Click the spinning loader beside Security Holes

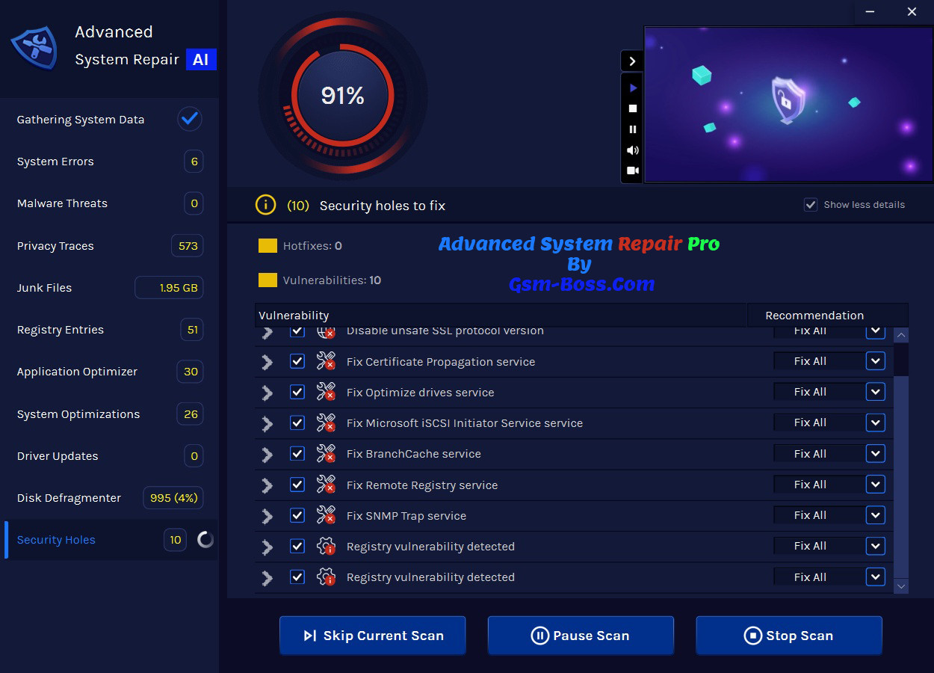pyautogui.click(x=205, y=539)
